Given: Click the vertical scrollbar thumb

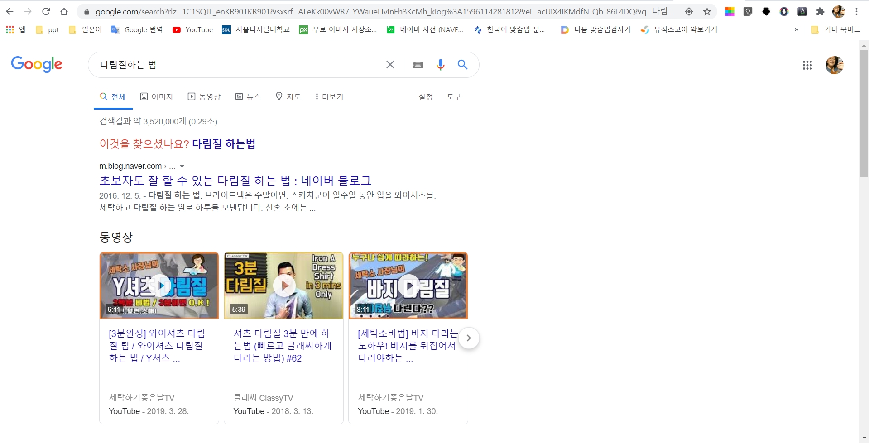Looking at the screenshot, I should 864,113.
